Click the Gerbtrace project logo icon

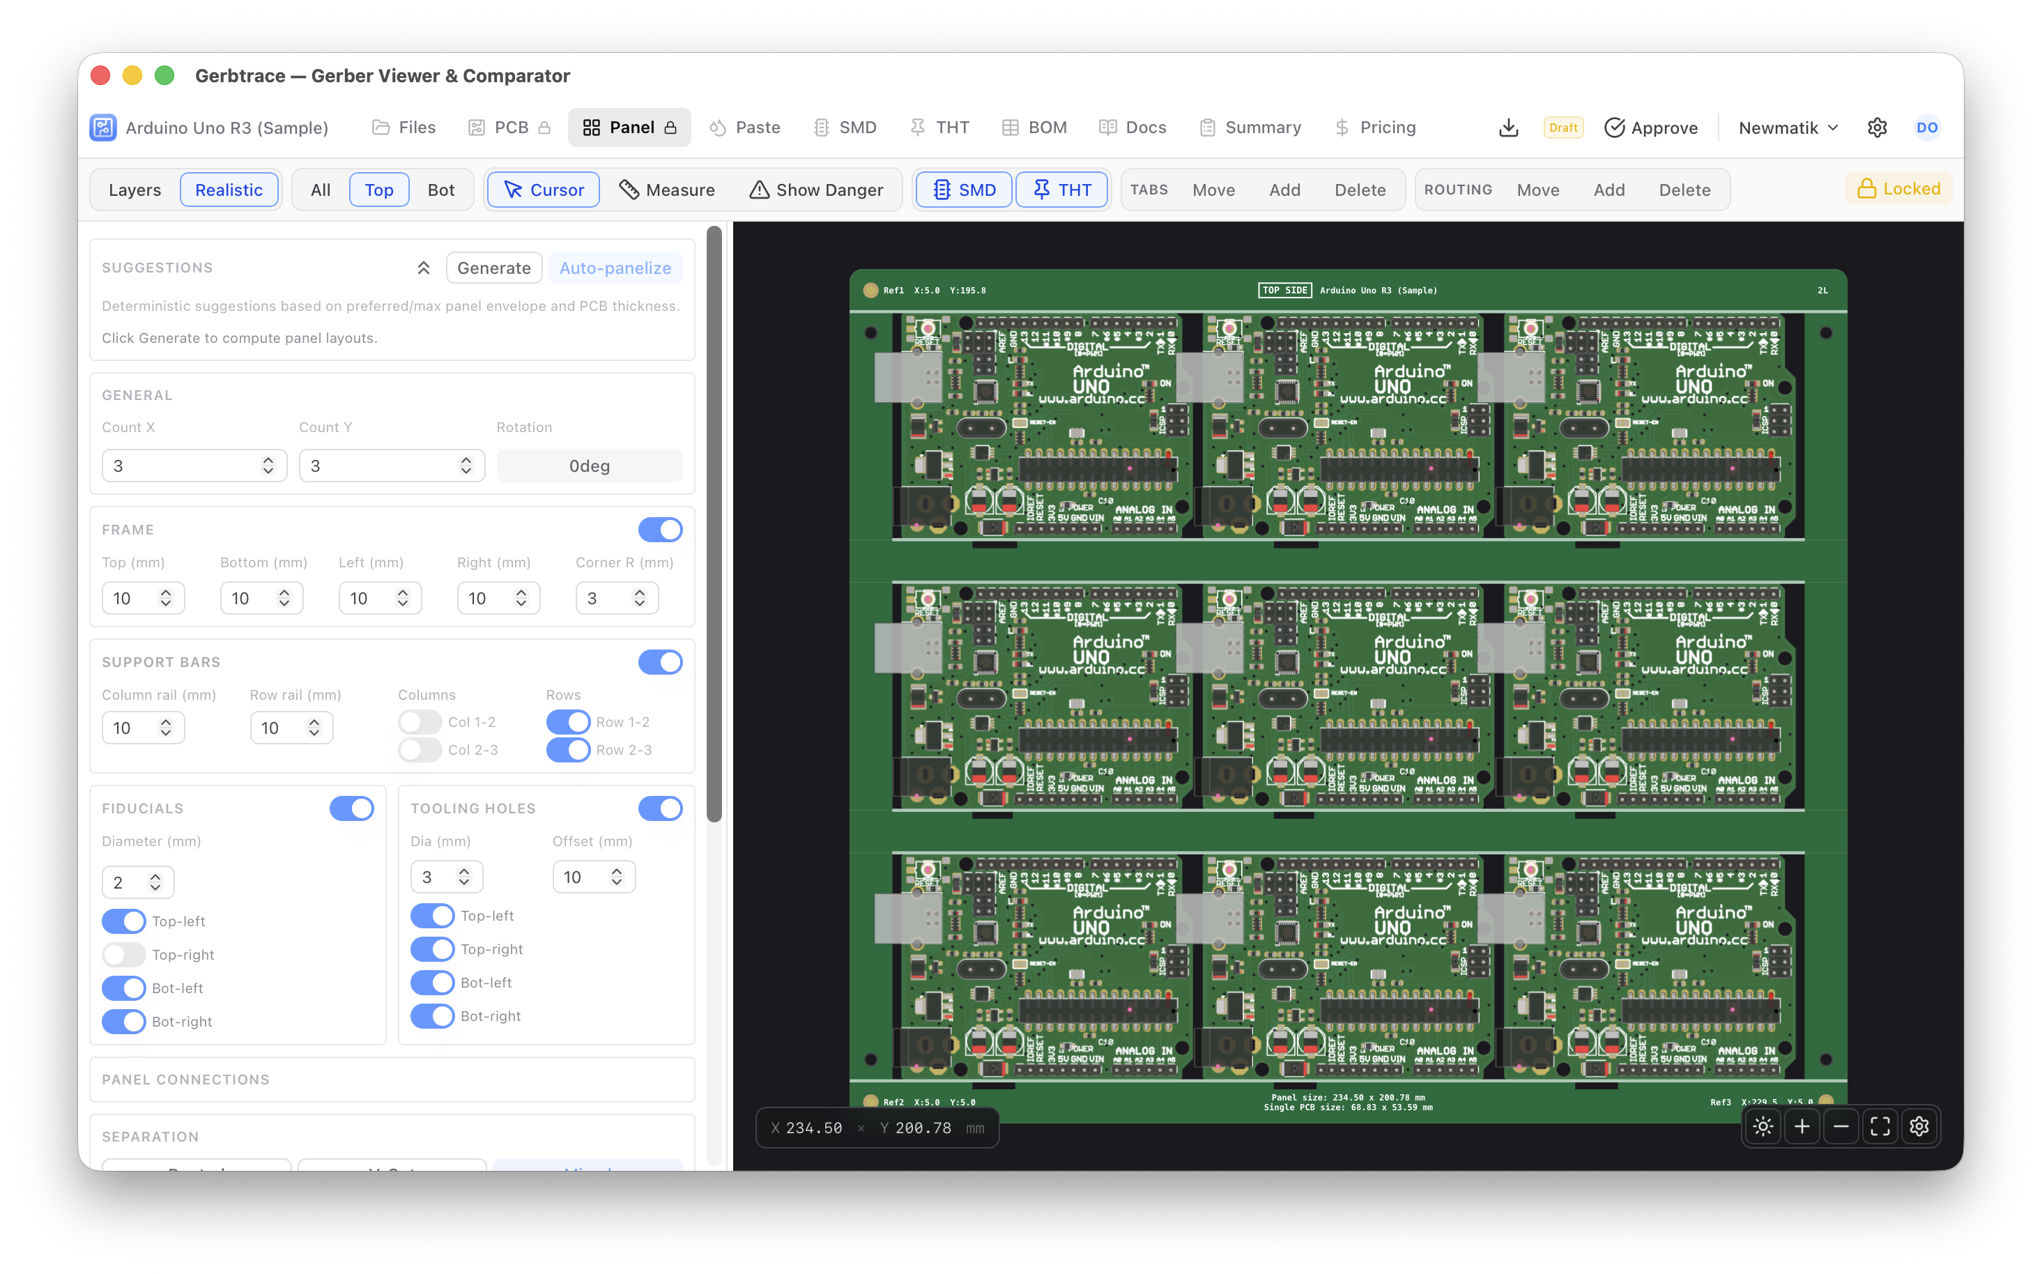coord(104,128)
